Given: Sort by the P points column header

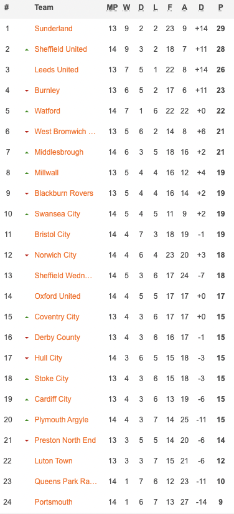Looking at the screenshot, I should tap(220, 7).
